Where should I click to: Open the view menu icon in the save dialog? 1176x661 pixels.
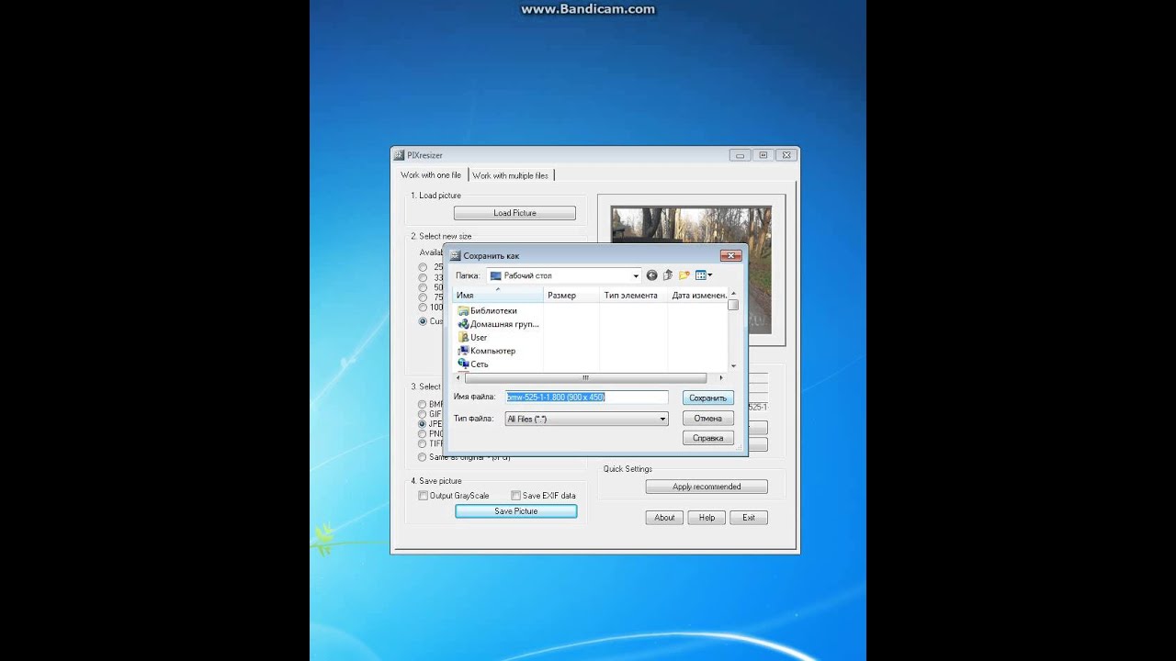click(704, 275)
